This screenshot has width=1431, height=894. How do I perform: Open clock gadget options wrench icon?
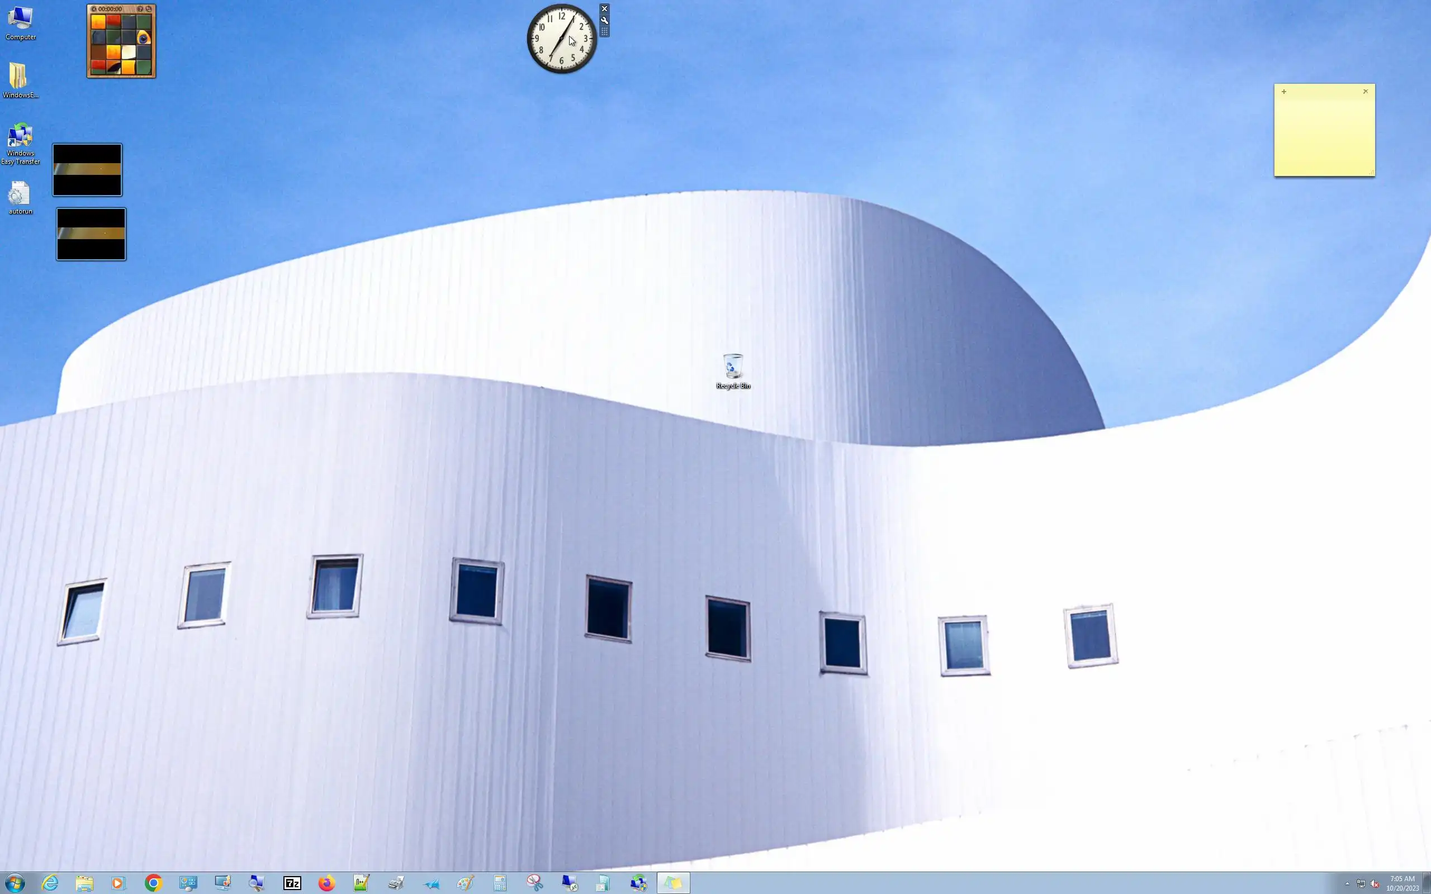(604, 20)
